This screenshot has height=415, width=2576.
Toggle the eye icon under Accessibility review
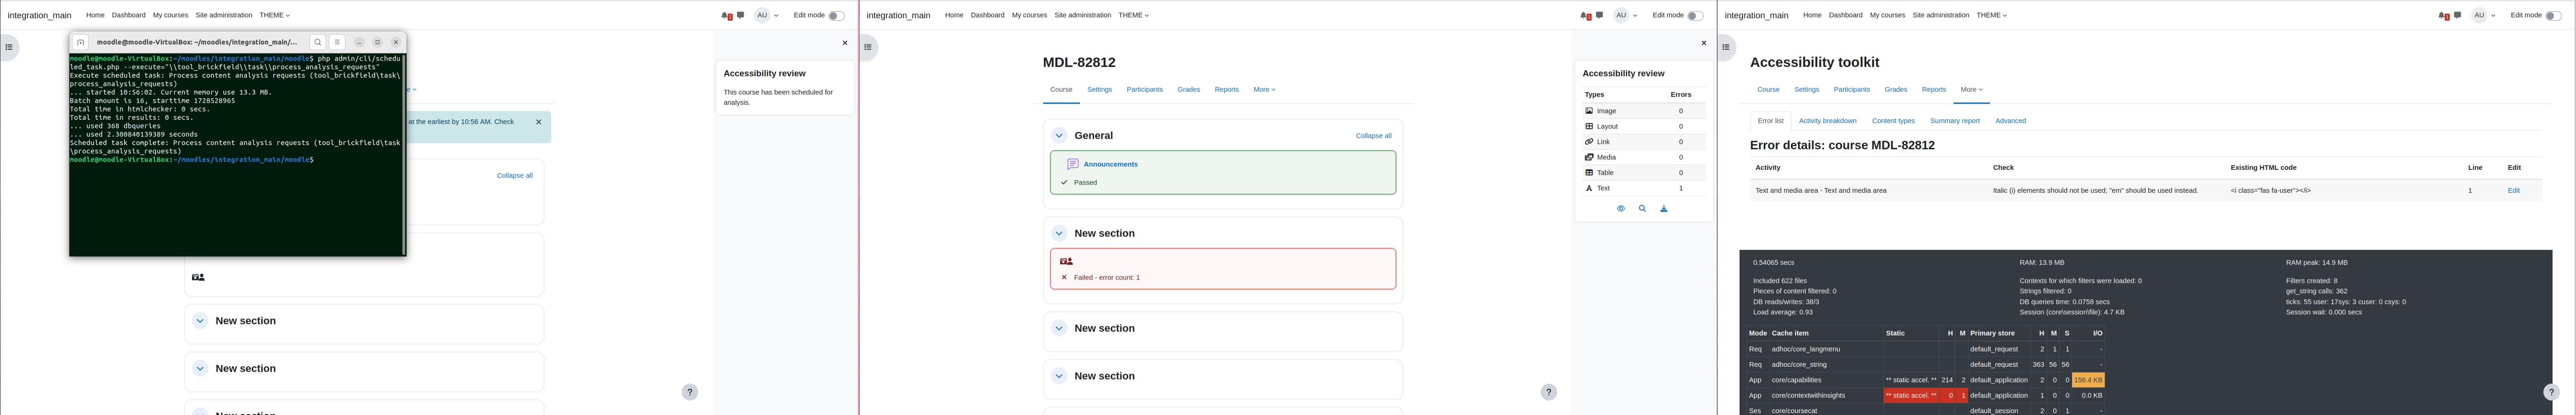1621,209
